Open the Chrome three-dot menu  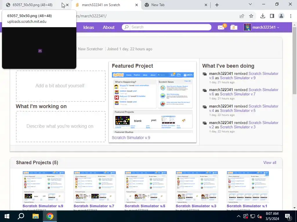click(x=291, y=16)
